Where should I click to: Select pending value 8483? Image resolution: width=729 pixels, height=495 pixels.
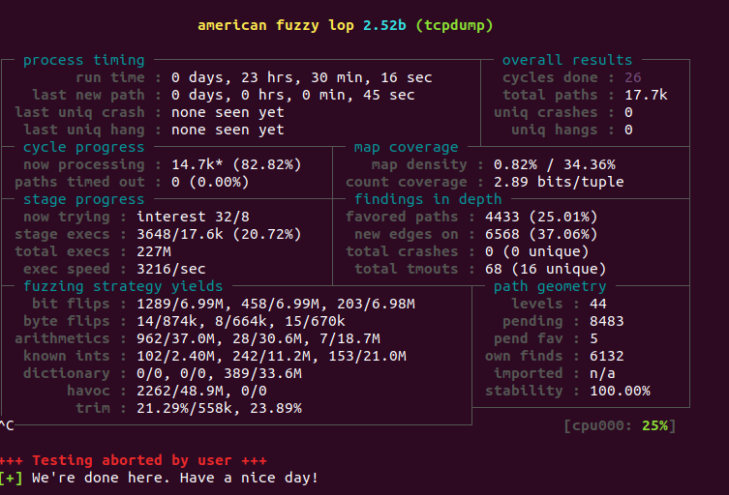[607, 321]
